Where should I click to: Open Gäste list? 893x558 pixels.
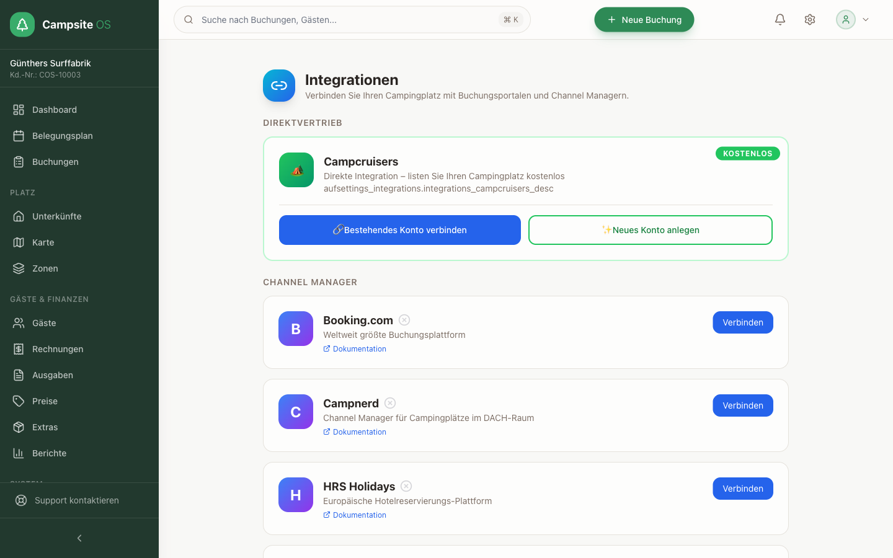[x=79, y=323]
